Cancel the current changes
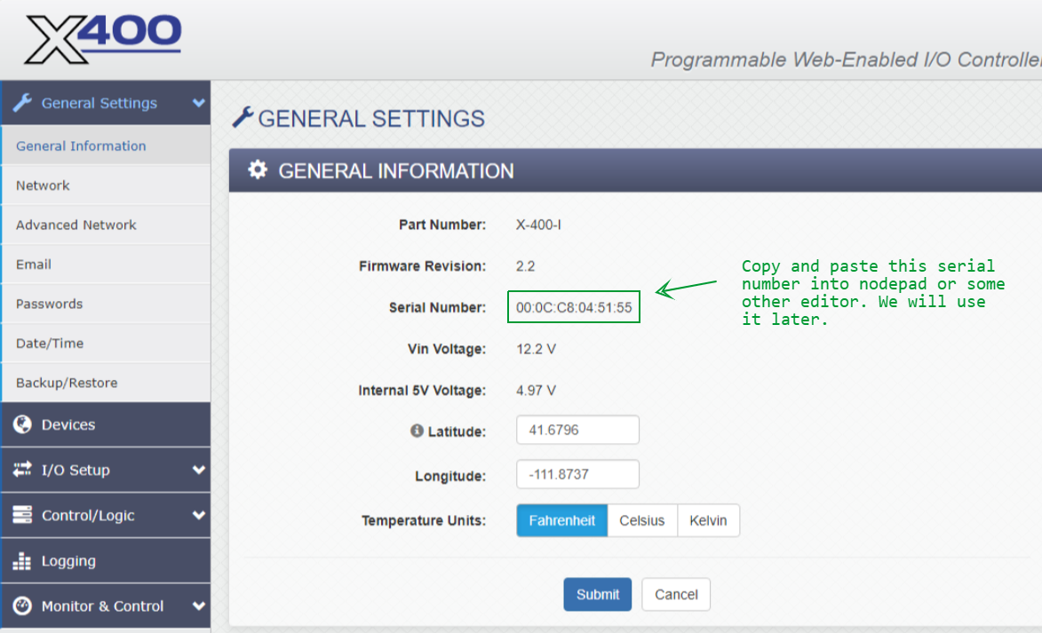 click(x=675, y=594)
